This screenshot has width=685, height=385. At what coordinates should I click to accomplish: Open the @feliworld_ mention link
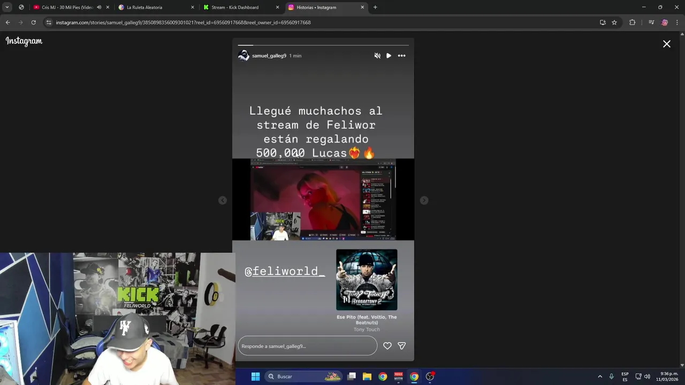285,271
